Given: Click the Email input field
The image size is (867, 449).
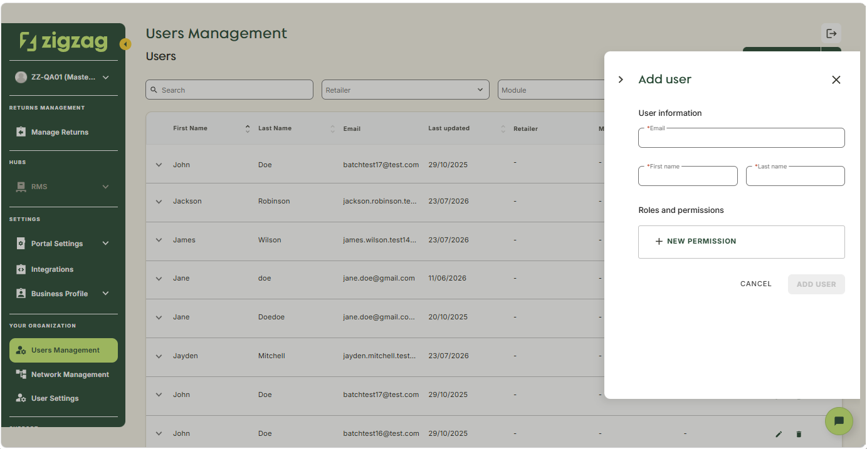Looking at the screenshot, I should 742,138.
